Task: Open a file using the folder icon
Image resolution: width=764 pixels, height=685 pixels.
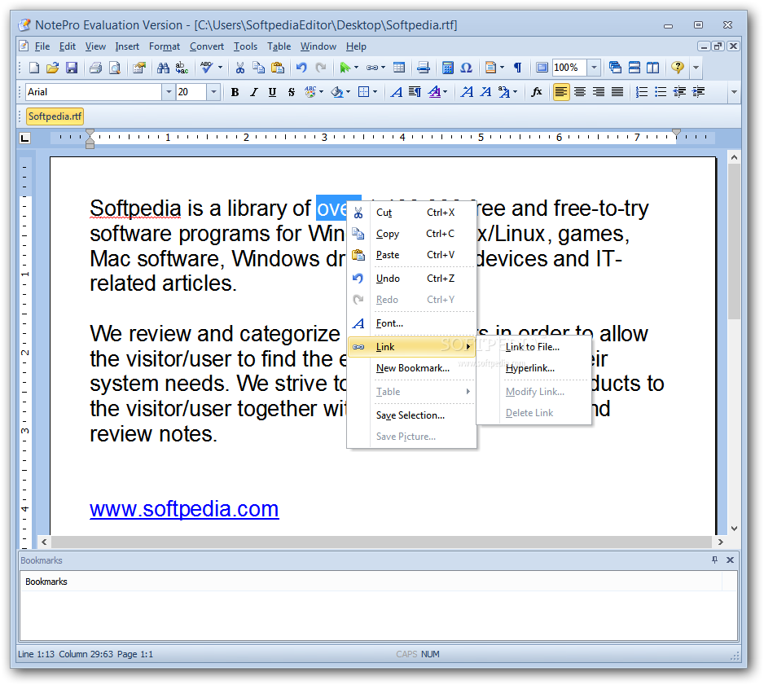Action: tap(53, 68)
